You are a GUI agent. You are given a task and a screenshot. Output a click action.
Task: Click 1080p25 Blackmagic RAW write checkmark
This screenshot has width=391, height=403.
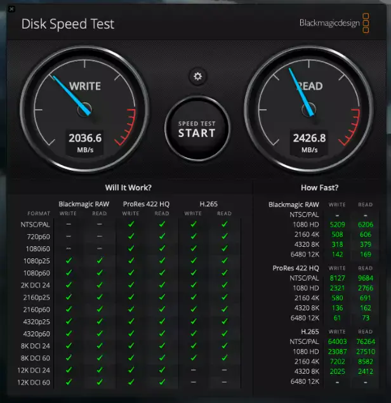click(69, 261)
